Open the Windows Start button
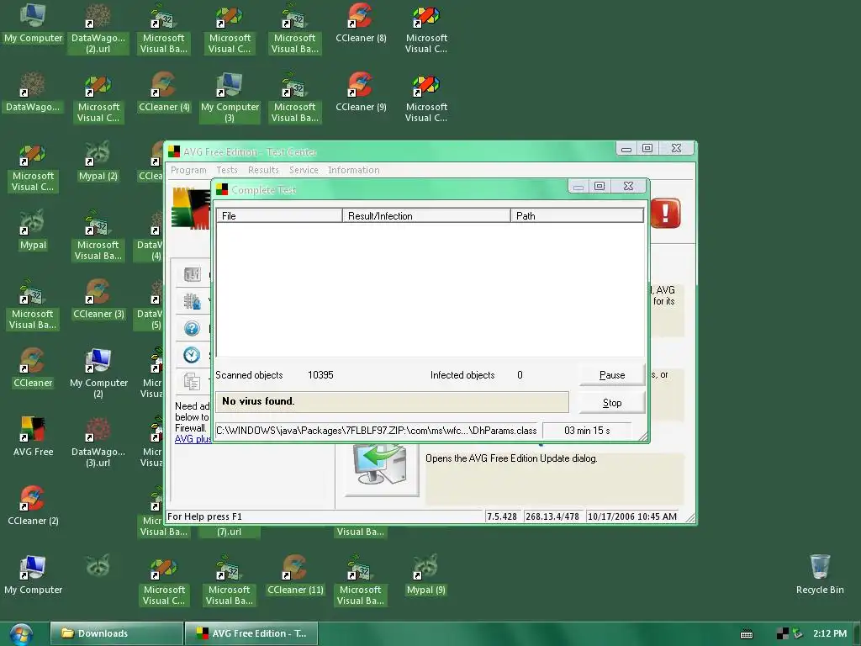This screenshot has width=861, height=646. [x=21, y=634]
